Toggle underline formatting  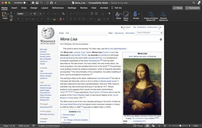[27, 19]
